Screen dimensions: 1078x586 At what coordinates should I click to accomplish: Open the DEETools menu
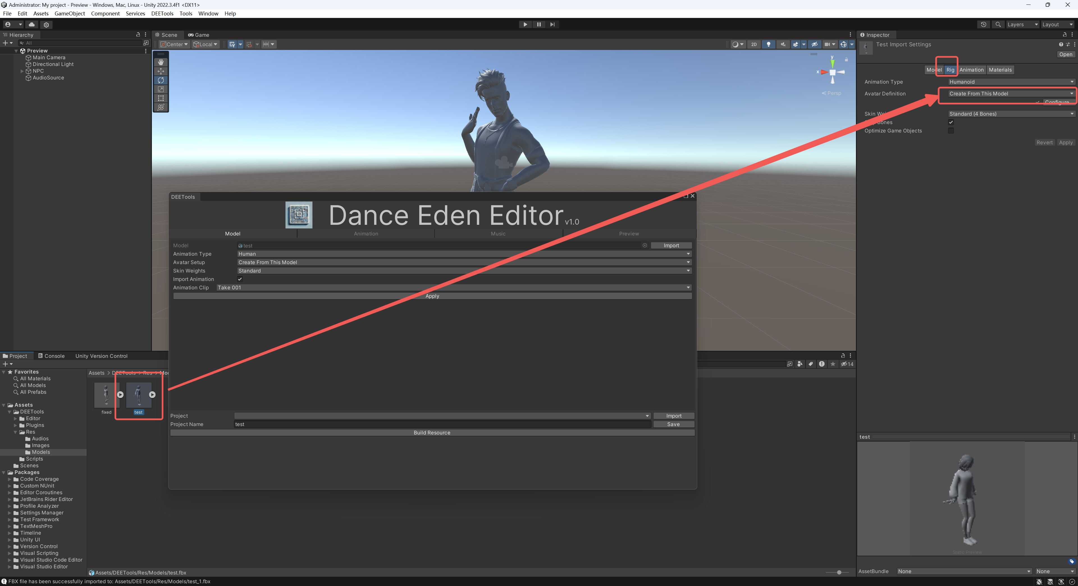[162, 13]
